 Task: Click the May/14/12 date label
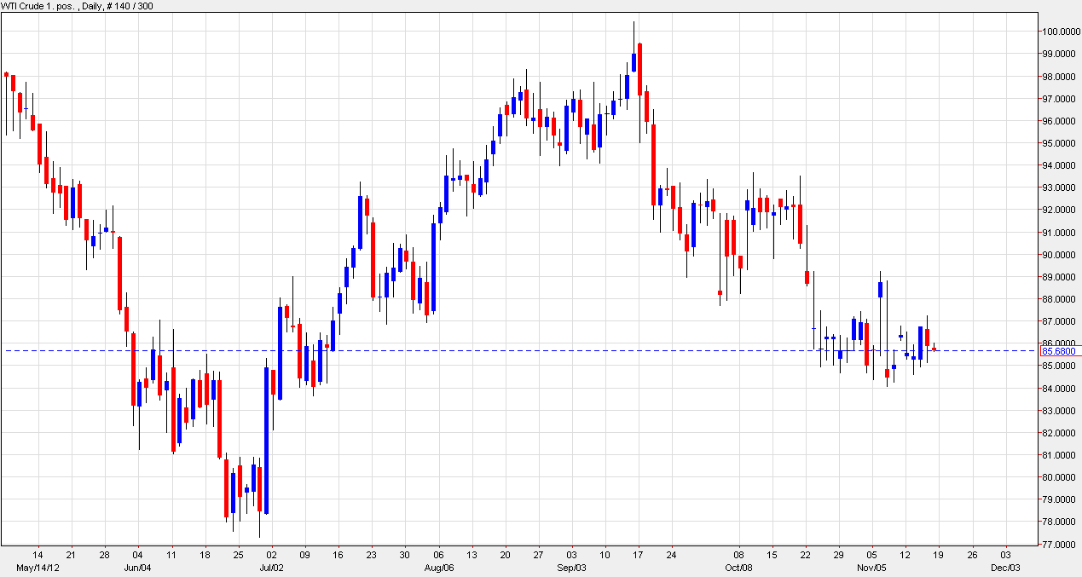[38, 568]
